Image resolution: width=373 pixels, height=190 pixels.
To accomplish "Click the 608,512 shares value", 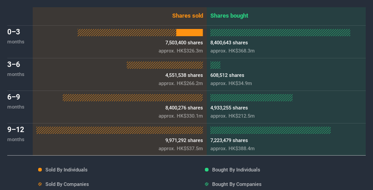I will pyautogui.click(x=227, y=75).
